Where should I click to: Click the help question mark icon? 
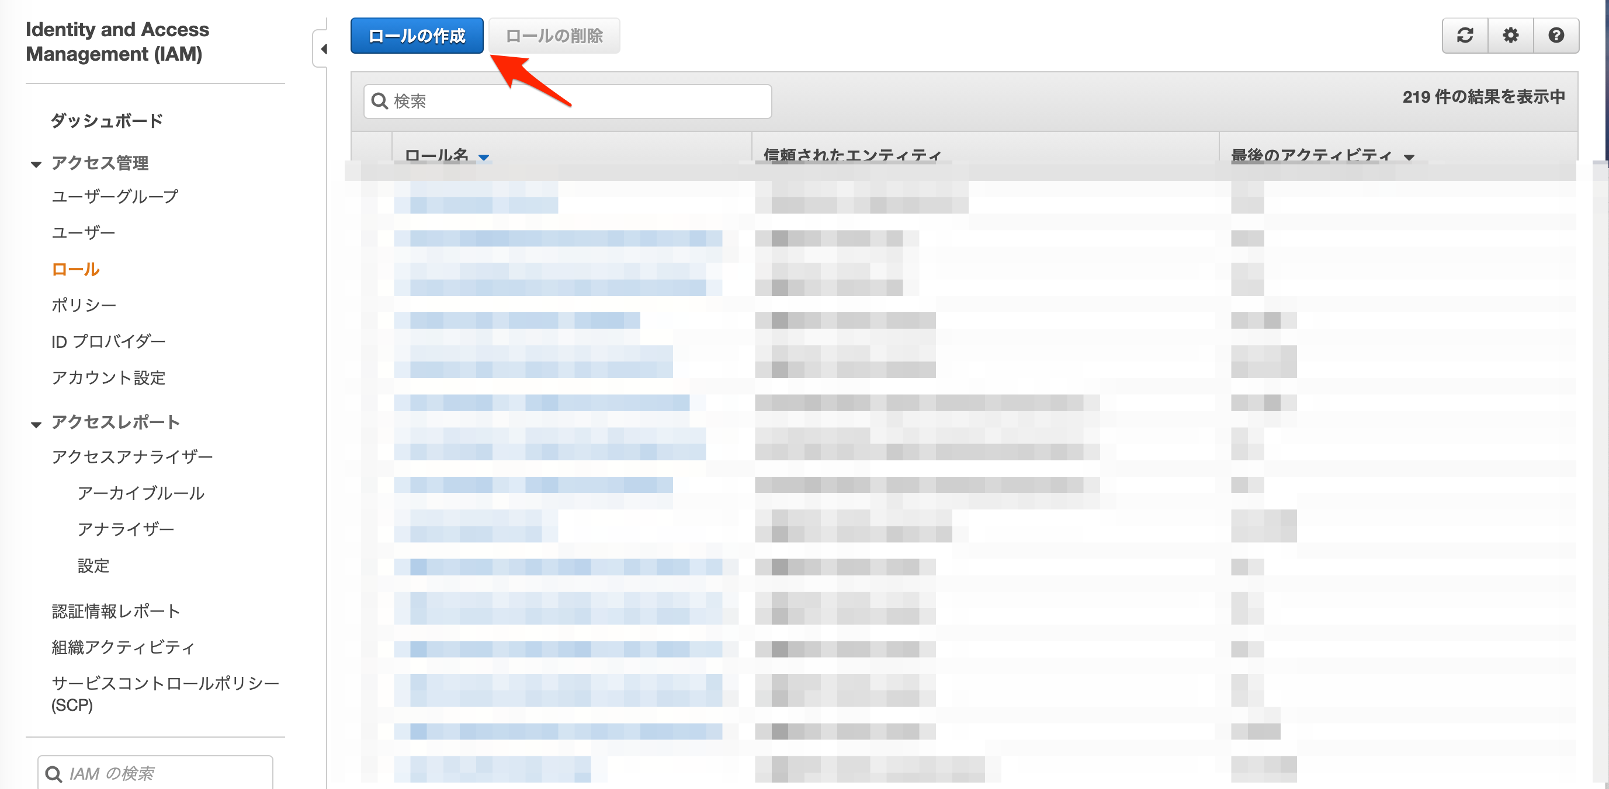pos(1556,36)
